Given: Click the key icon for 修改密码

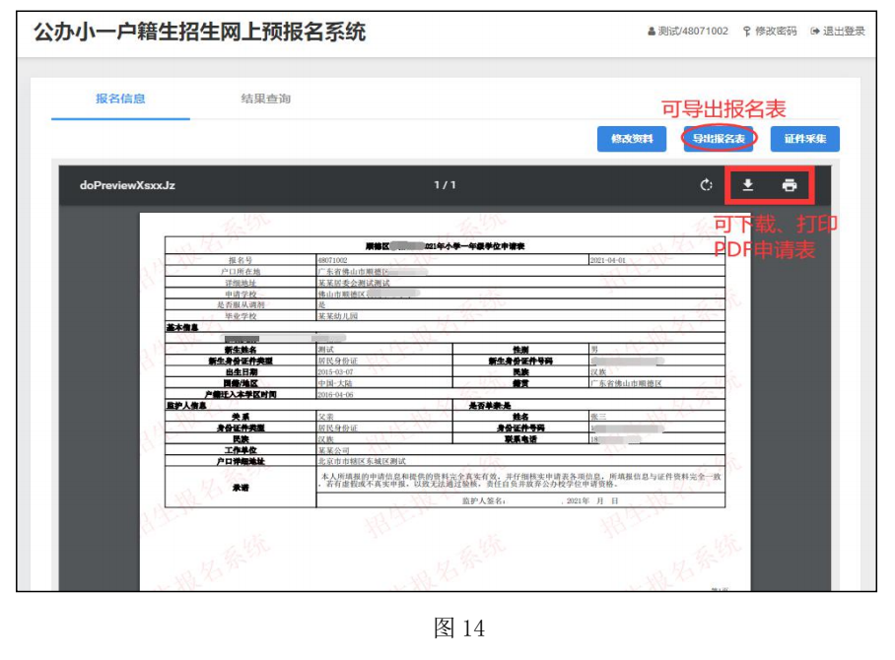Looking at the screenshot, I should coord(746,32).
